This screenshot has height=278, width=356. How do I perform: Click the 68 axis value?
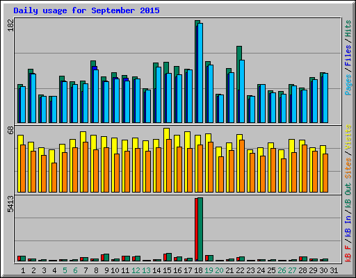click(x=10, y=130)
